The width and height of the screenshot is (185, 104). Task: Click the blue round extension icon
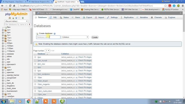click(x=174, y=6)
